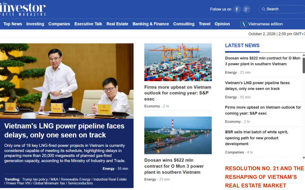This screenshot has height=190, width=305.
Task: Go to the Companies section
Action: [59, 24]
